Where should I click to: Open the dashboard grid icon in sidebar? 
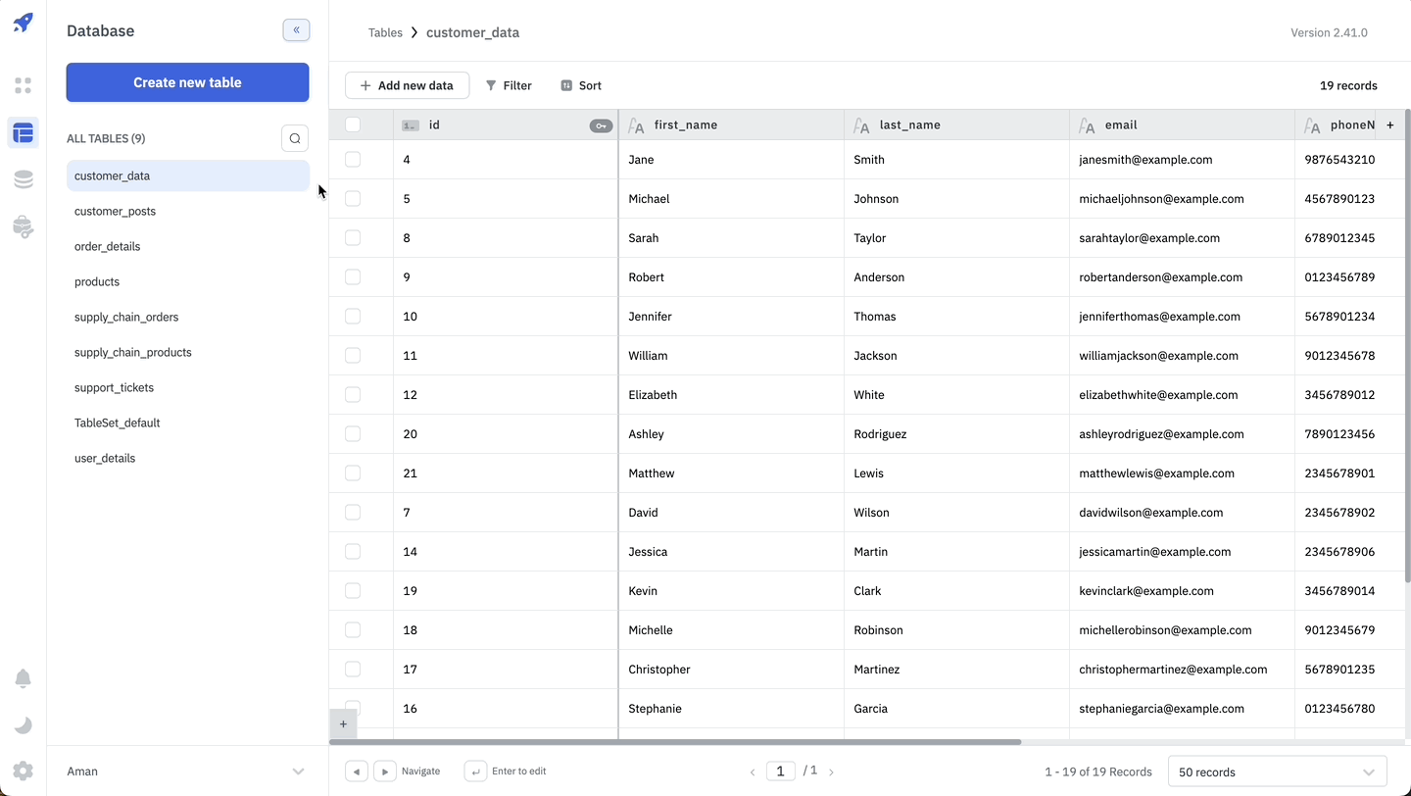coord(24,85)
